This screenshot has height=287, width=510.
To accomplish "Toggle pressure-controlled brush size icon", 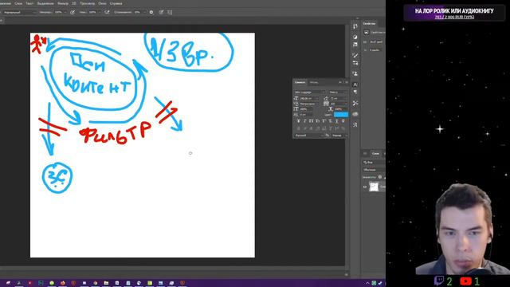I will [161, 12].
